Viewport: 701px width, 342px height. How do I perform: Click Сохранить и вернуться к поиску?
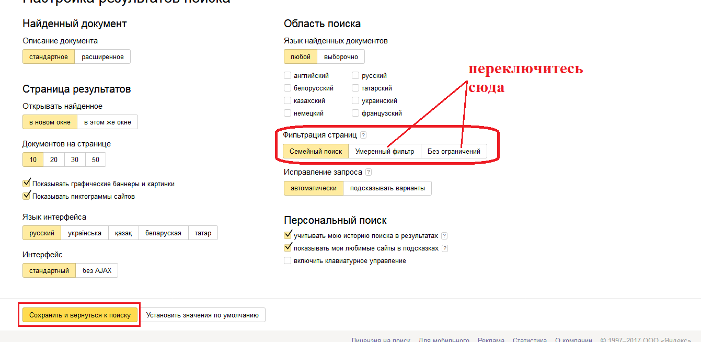click(80, 315)
